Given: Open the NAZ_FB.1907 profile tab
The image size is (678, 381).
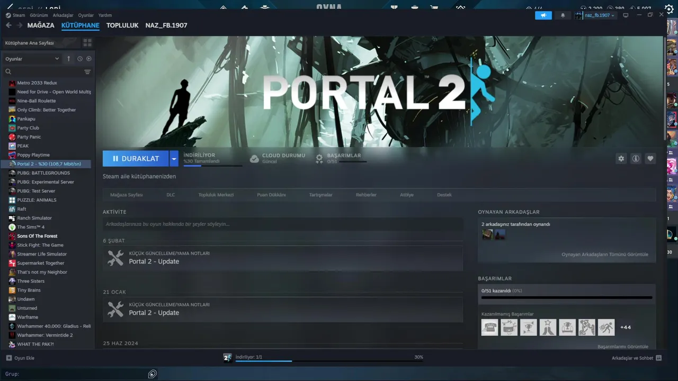Looking at the screenshot, I should pyautogui.click(x=166, y=25).
